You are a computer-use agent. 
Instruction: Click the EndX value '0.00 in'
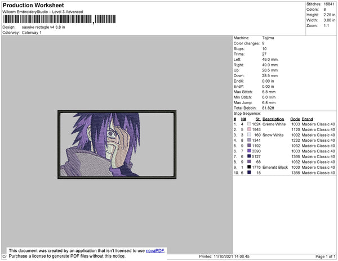pos(268,81)
